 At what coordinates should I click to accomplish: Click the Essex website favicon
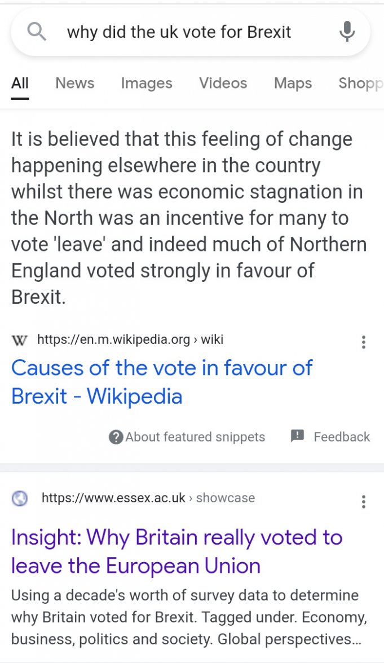click(19, 498)
